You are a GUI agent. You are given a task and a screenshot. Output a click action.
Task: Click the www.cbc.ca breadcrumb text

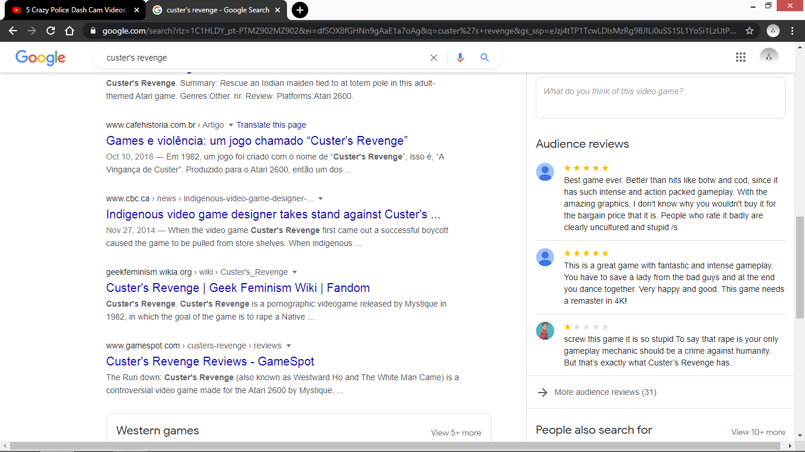[127, 198]
